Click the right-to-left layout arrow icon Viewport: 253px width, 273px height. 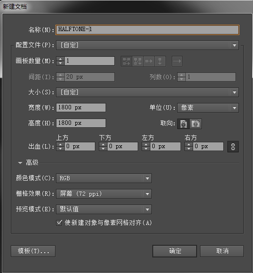pyautogui.click(x=177, y=61)
